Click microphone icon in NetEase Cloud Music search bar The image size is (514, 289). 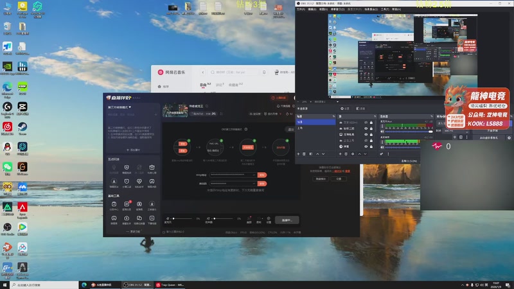click(x=264, y=72)
